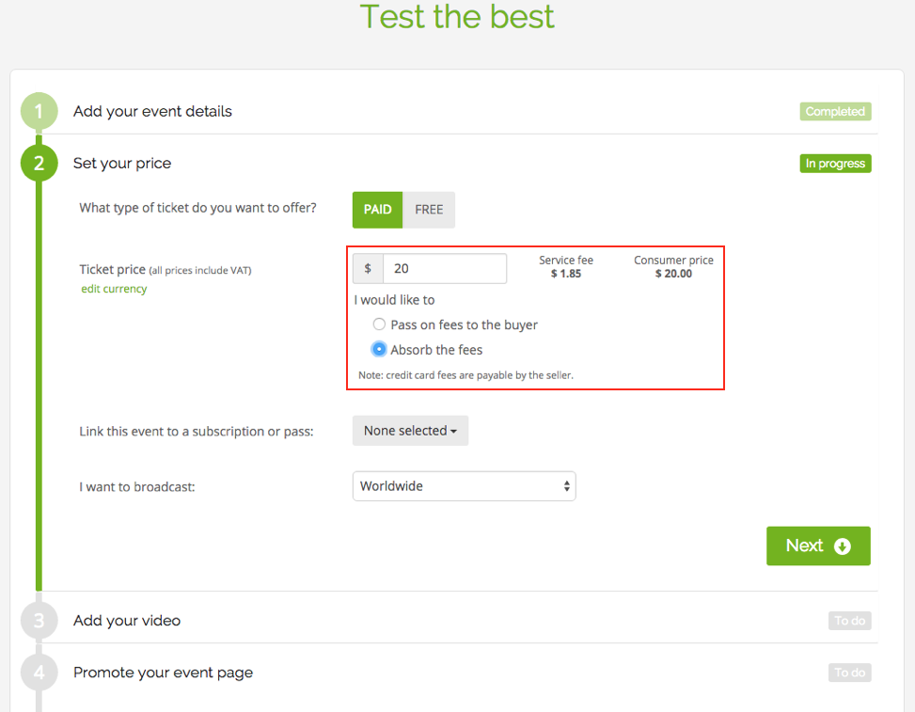This screenshot has height=712, width=915.
Task: Click the green Next button
Action: coord(818,546)
